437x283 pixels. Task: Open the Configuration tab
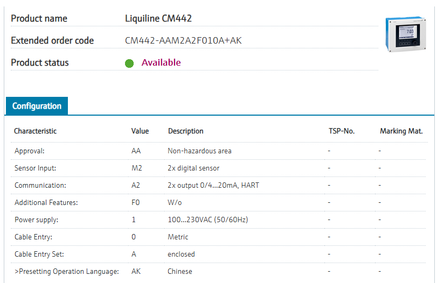[37, 106]
